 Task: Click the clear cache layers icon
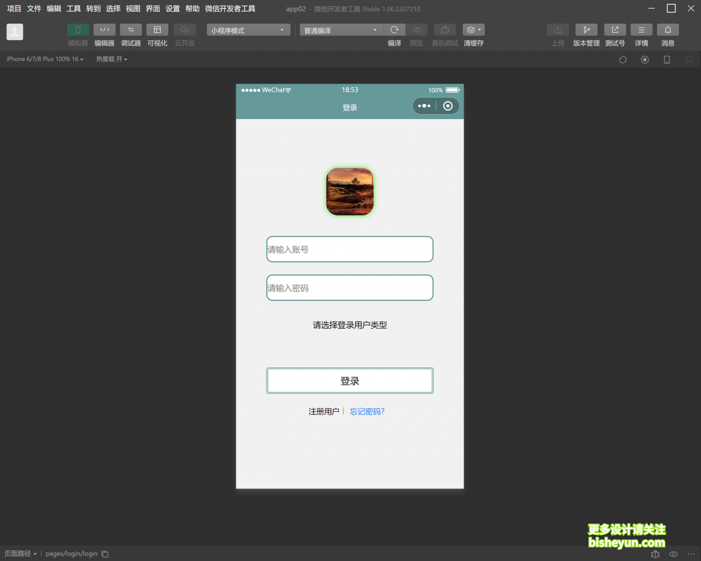click(473, 30)
